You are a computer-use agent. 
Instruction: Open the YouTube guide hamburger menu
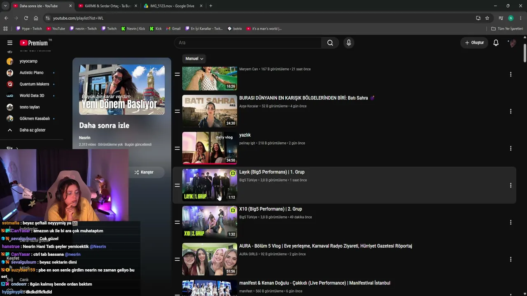(x=10, y=43)
